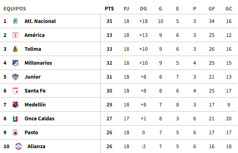
Task: Click the Santa Fe team crest
Action: pyautogui.click(x=15, y=91)
